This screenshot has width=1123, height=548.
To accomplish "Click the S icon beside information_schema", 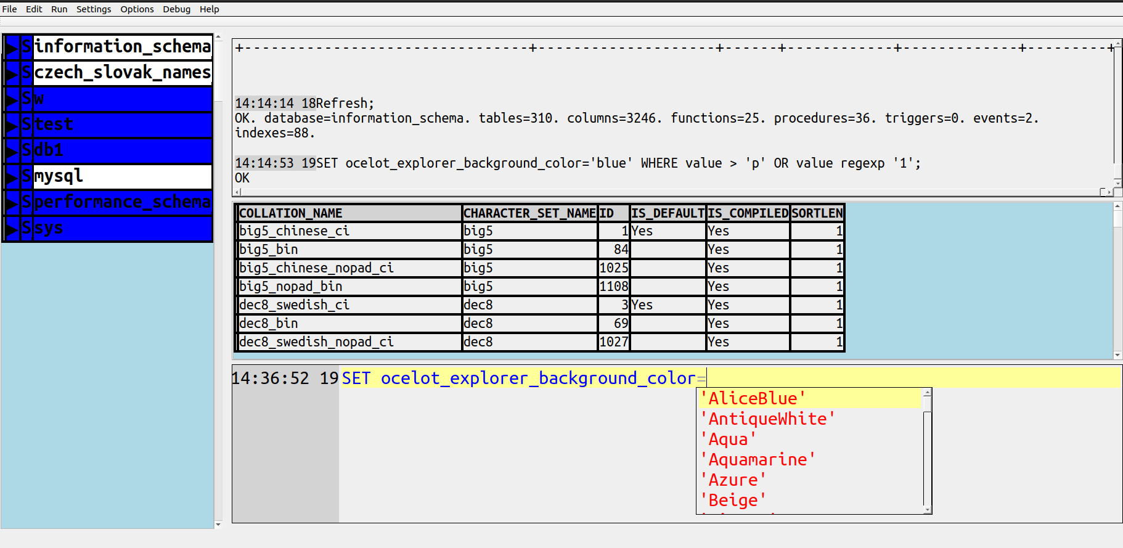I will tap(27, 47).
